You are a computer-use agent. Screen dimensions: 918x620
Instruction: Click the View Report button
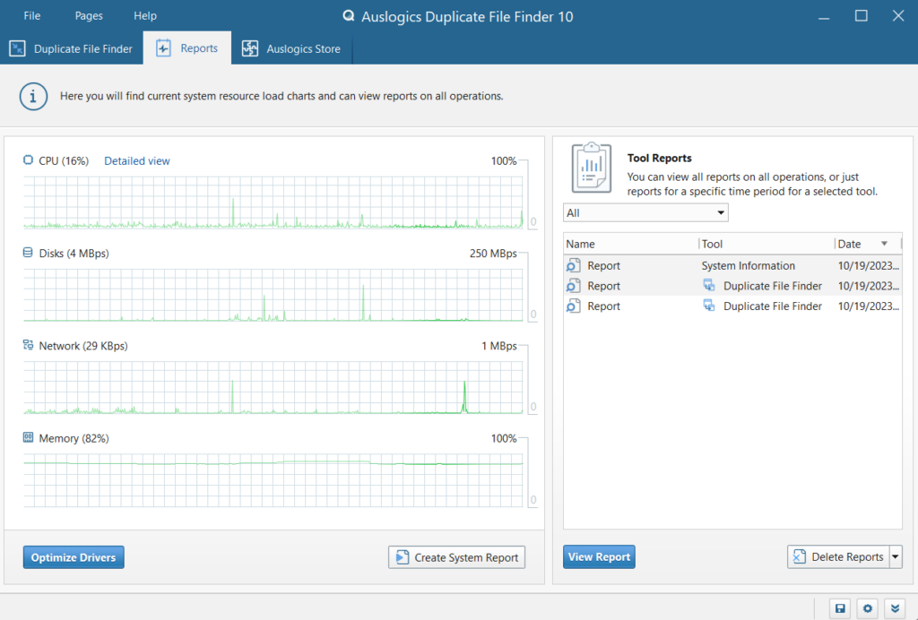[x=599, y=557]
